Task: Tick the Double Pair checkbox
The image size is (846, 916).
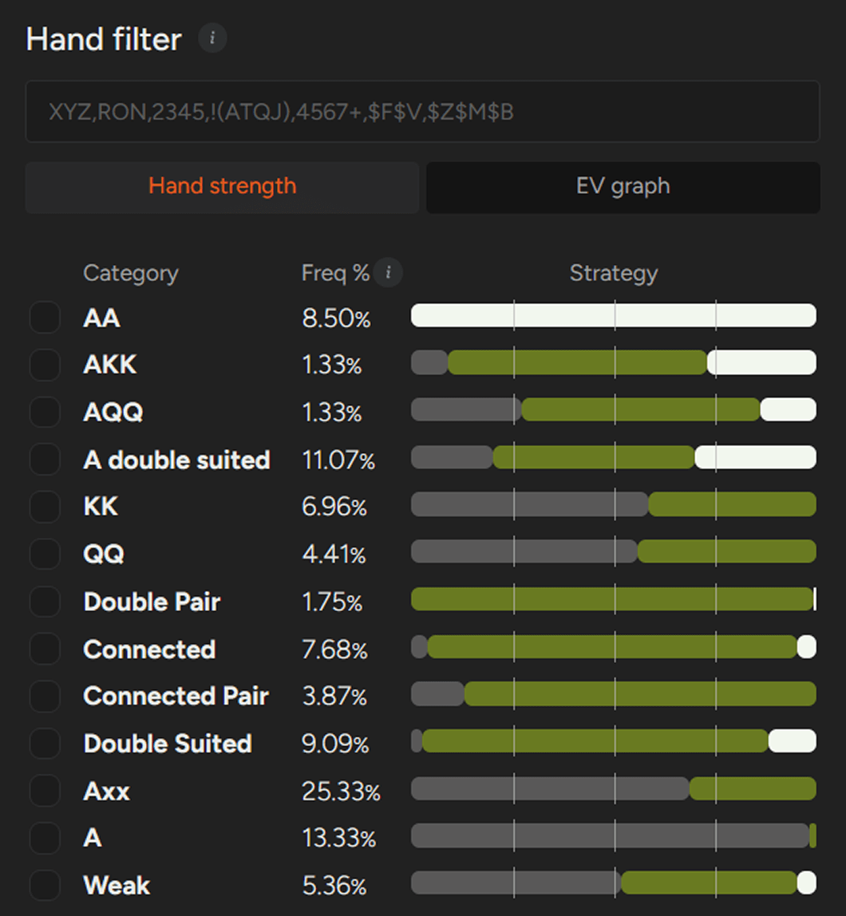Action: [x=45, y=602]
